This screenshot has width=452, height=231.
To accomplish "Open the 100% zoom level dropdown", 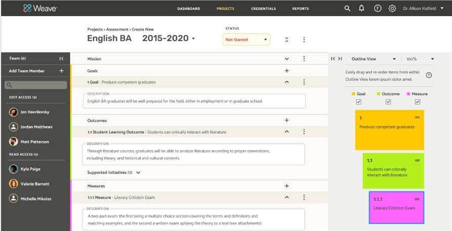I will point(420,59).
